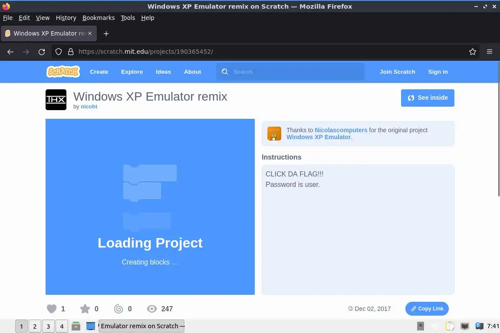Click the views eye icon

click(152, 309)
